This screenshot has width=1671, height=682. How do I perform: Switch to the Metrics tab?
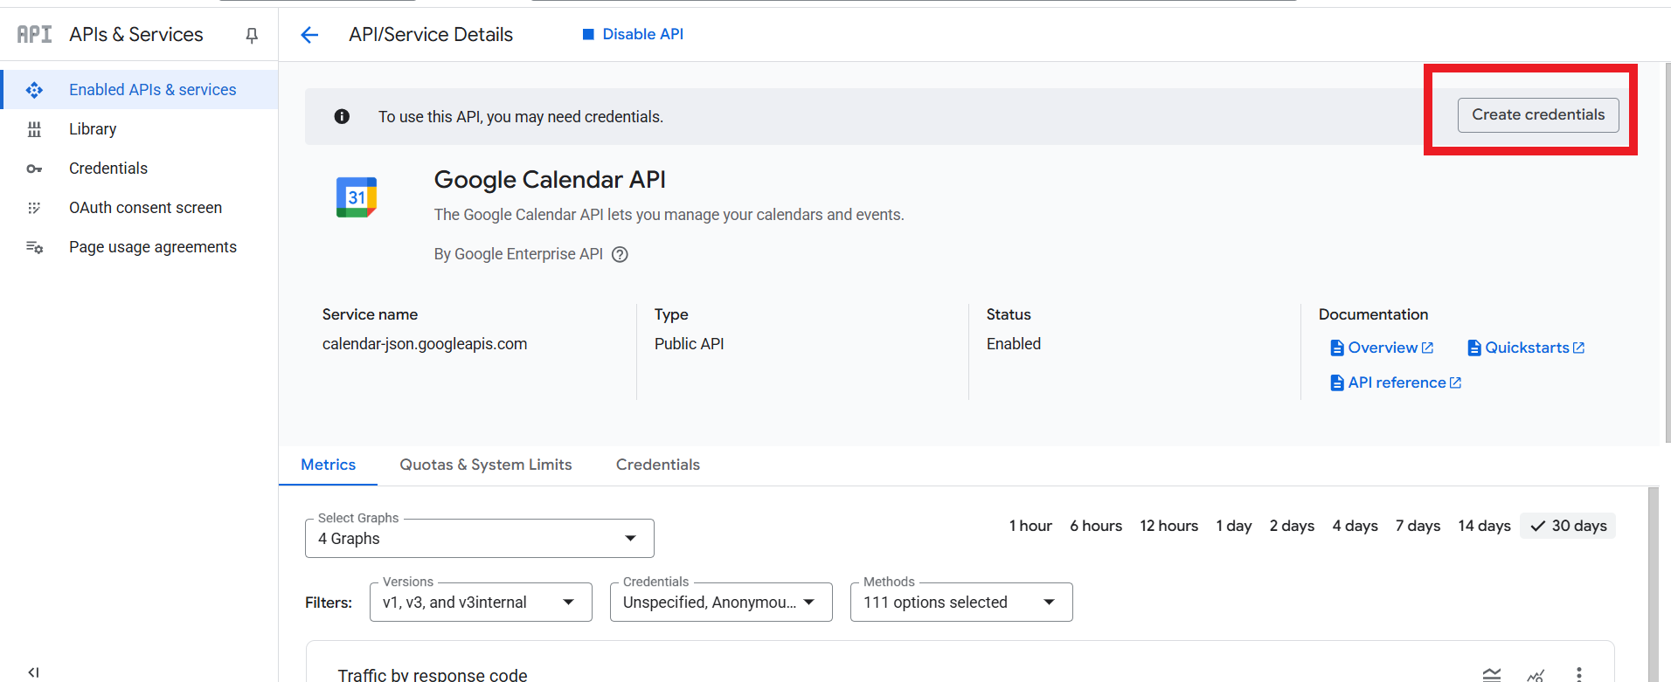(x=328, y=465)
